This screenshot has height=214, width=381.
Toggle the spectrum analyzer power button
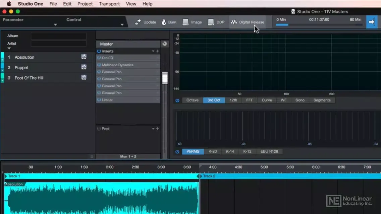click(177, 100)
